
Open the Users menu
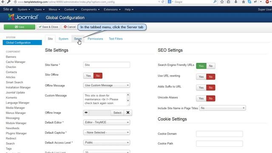pyautogui.click(x=39, y=9)
